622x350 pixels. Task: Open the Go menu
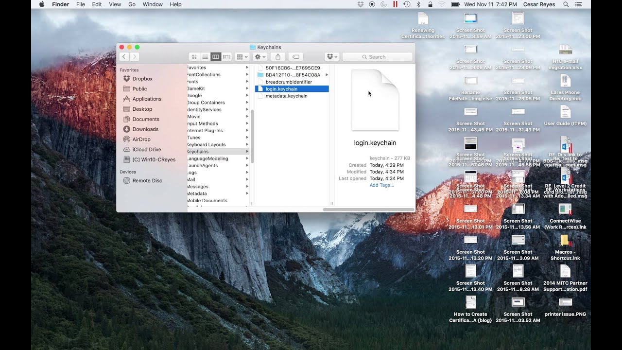[x=132, y=4]
